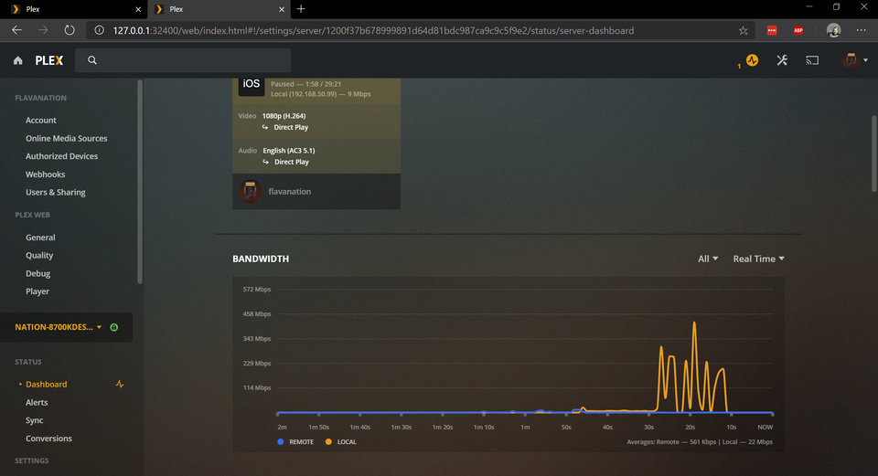Screen dimensions: 878x476
Task: Click the browser back arrow
Action: click(x=16, y=30)
